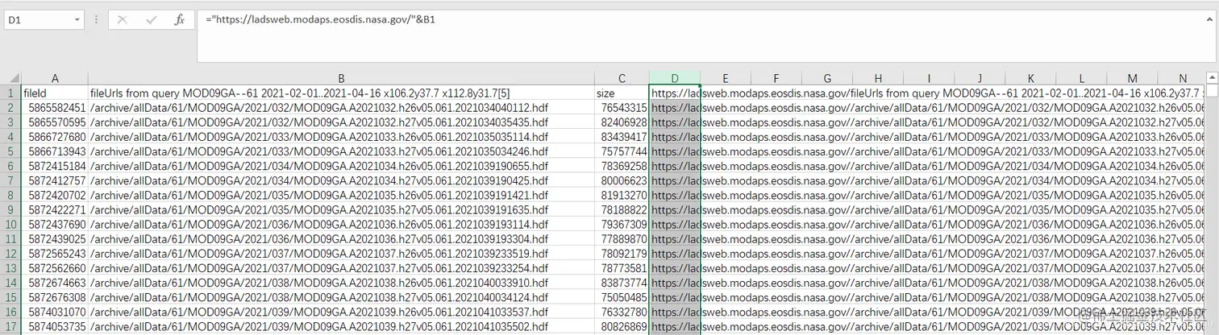Select size cell 75757744
1219x335 pixels.
622,151
